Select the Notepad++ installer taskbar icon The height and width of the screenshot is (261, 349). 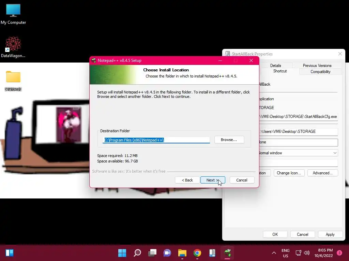(227, 253)
